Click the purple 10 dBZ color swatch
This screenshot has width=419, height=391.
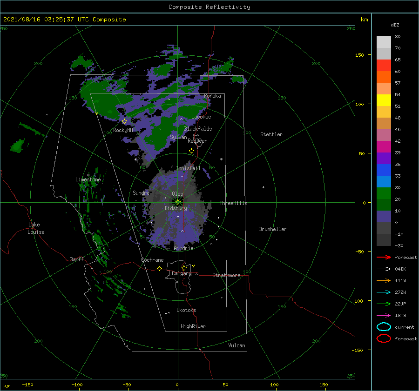pos(384,216)
